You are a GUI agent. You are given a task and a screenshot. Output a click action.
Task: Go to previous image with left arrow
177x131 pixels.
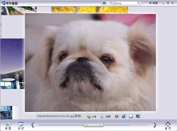tap(33, 125)
